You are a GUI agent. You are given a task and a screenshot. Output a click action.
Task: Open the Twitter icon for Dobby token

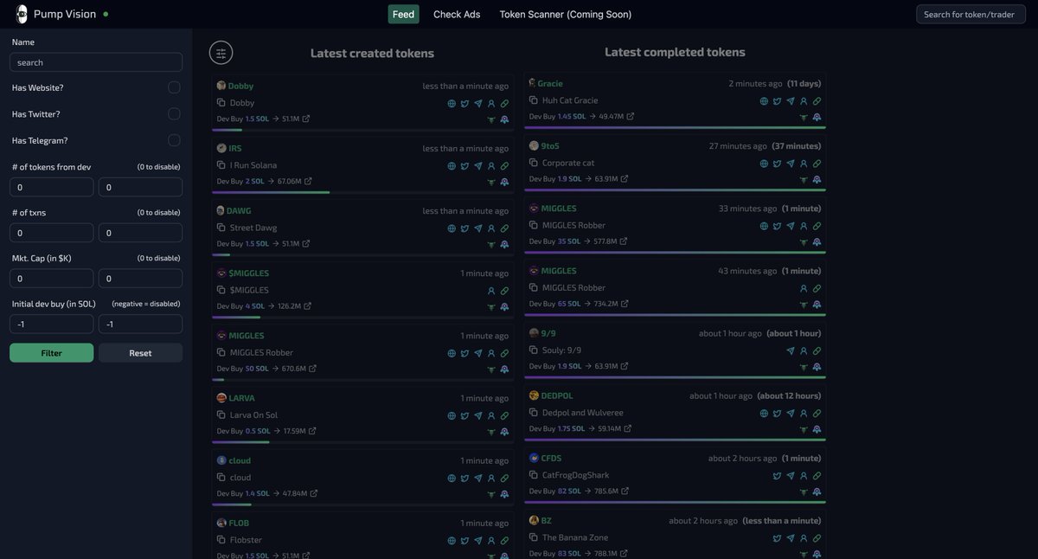[x=465, y=103]
